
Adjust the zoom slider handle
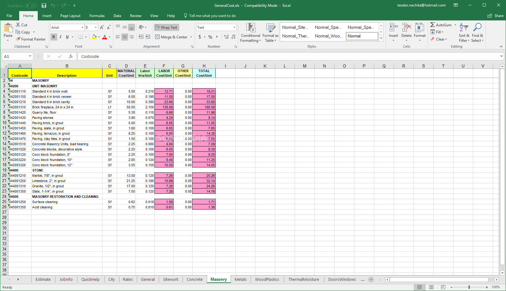tap(469, 287)
